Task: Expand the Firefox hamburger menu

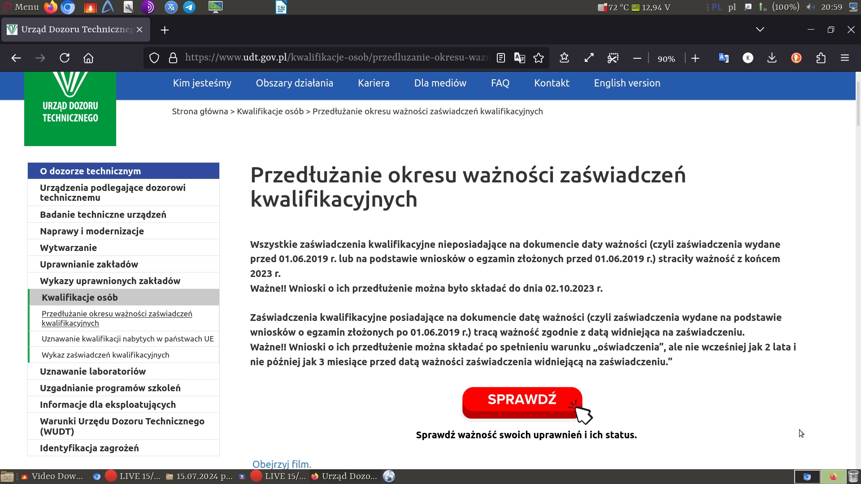Action: tap(845, 58)
